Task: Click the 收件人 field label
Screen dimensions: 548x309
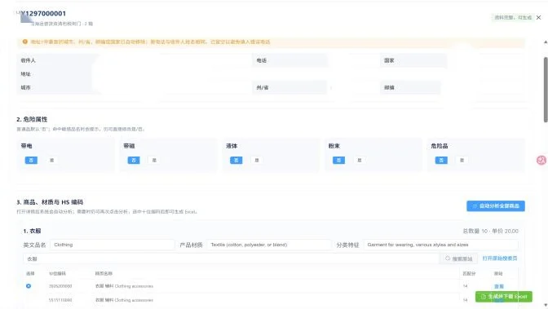Action: pos(28,60)
